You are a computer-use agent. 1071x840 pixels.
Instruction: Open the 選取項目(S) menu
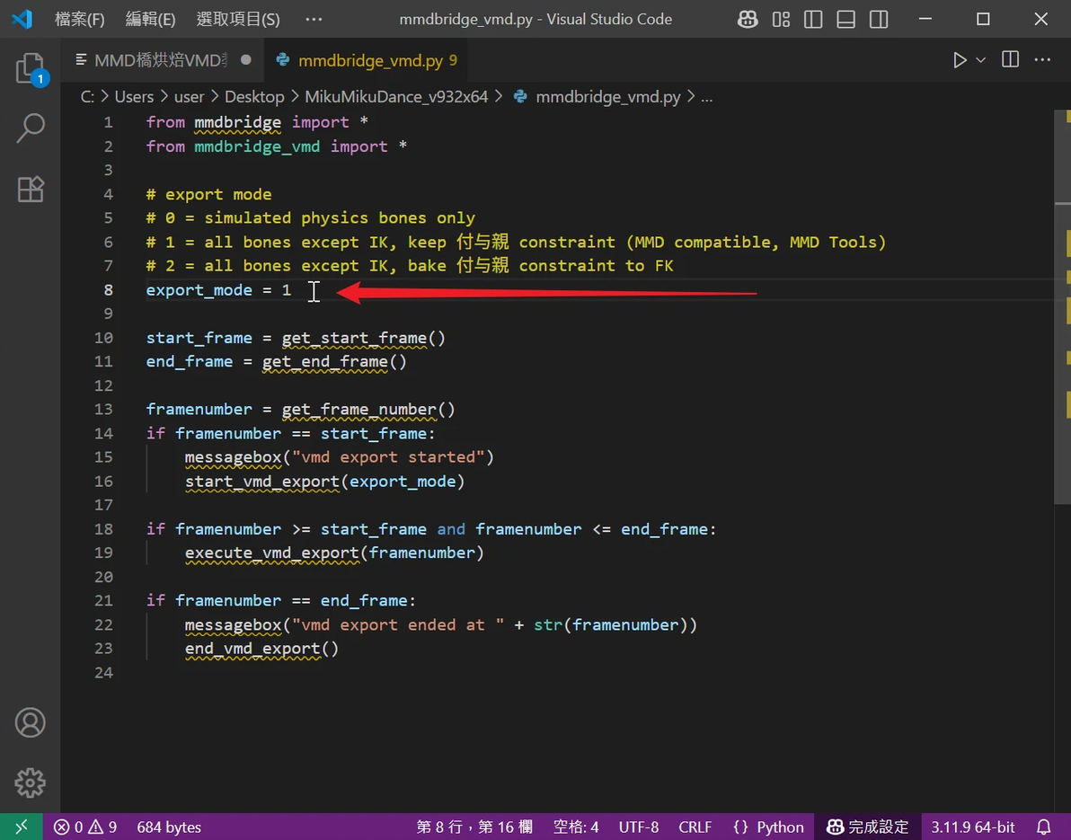point(238,19)
